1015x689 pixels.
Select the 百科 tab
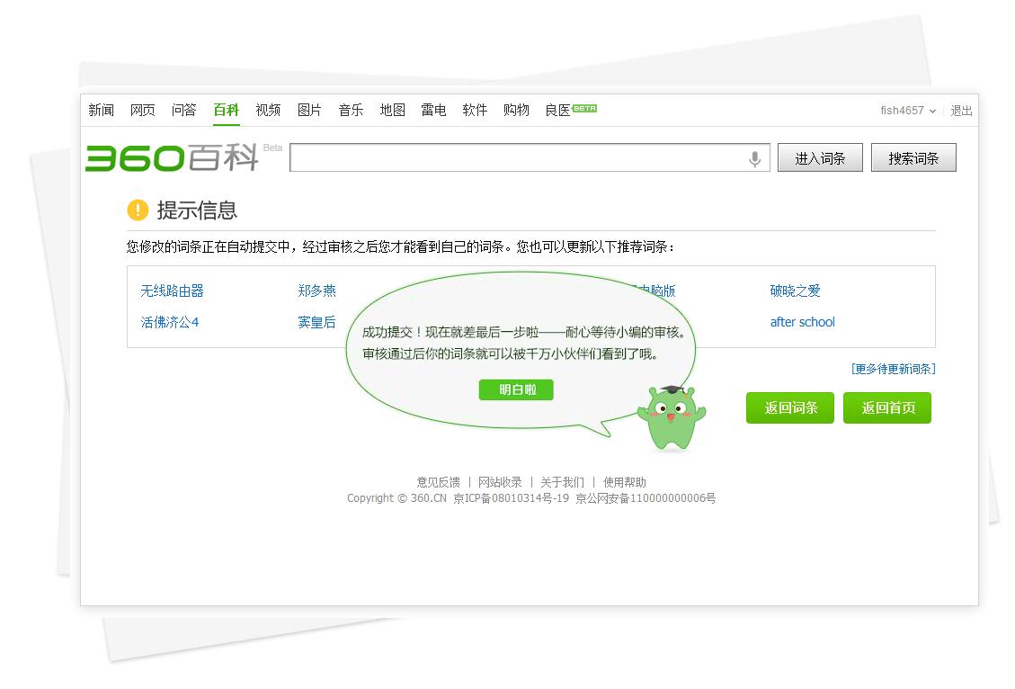tap(227, 110)
